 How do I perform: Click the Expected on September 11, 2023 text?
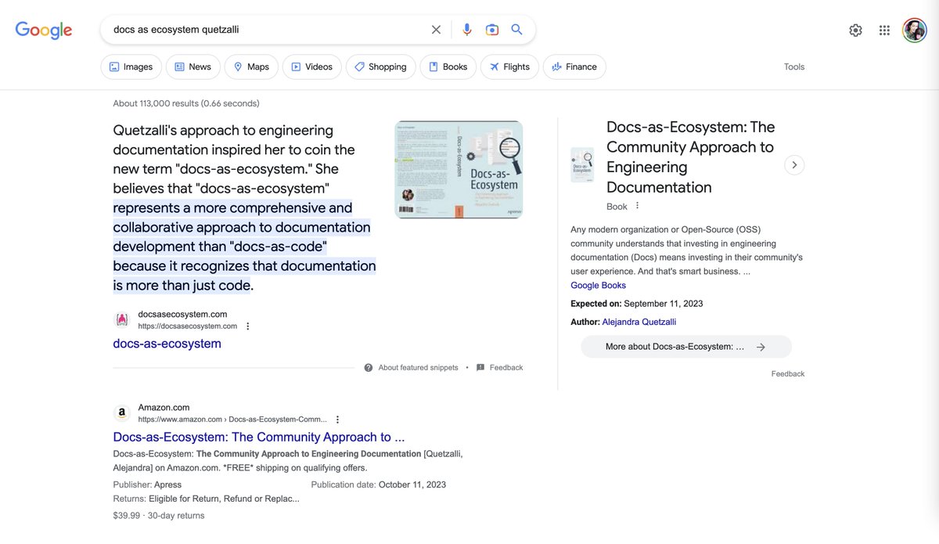[637, 304]
